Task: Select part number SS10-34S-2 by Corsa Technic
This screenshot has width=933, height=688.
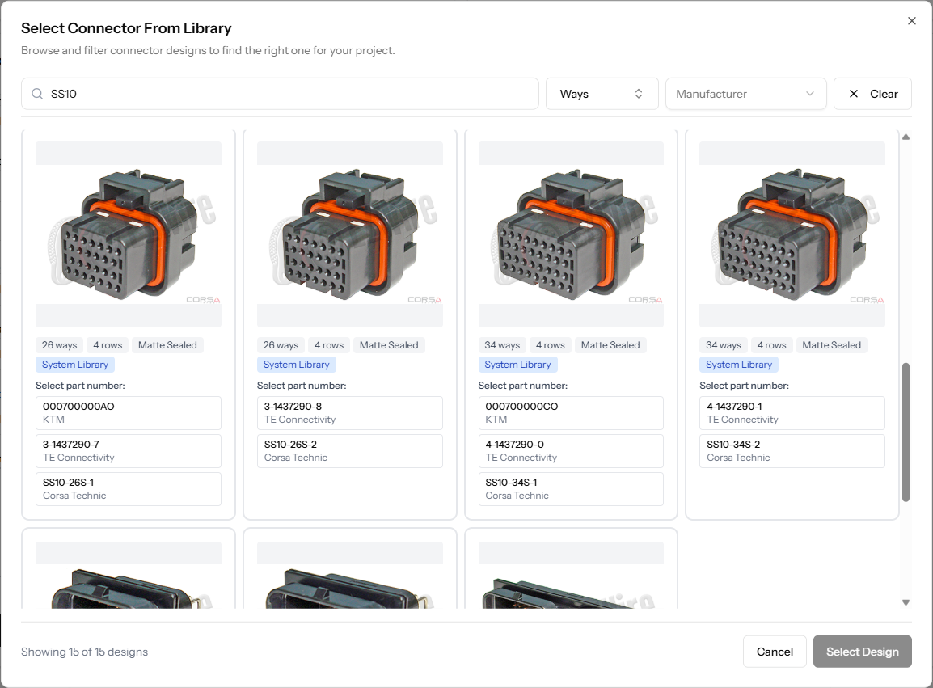Action: 792,450
